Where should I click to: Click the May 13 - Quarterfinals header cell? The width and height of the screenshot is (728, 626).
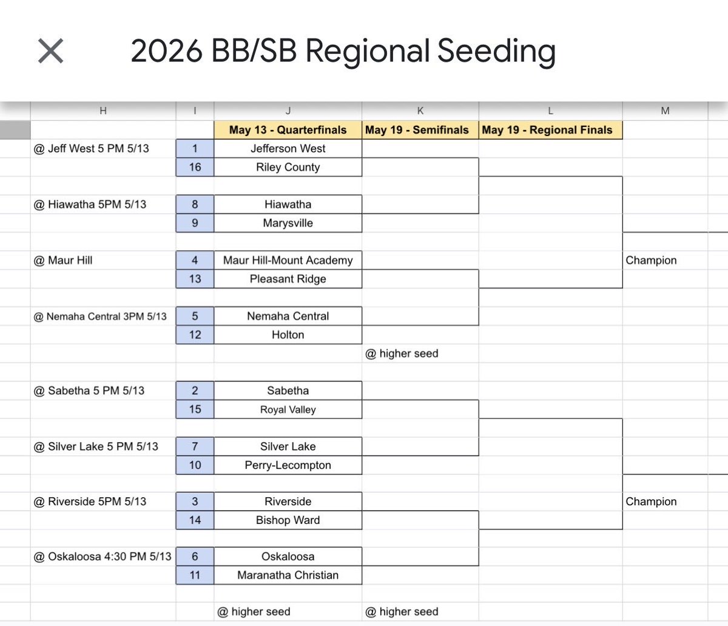click(288, 130)
